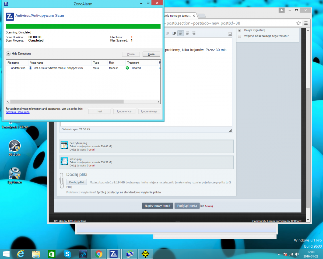Open a new Chrome tab
Screen dimensions: 323x259
click(x=202, y=16)
